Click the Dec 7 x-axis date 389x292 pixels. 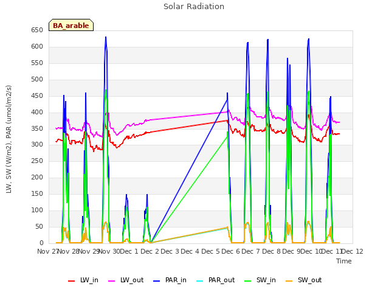click(x=251, y=251)
